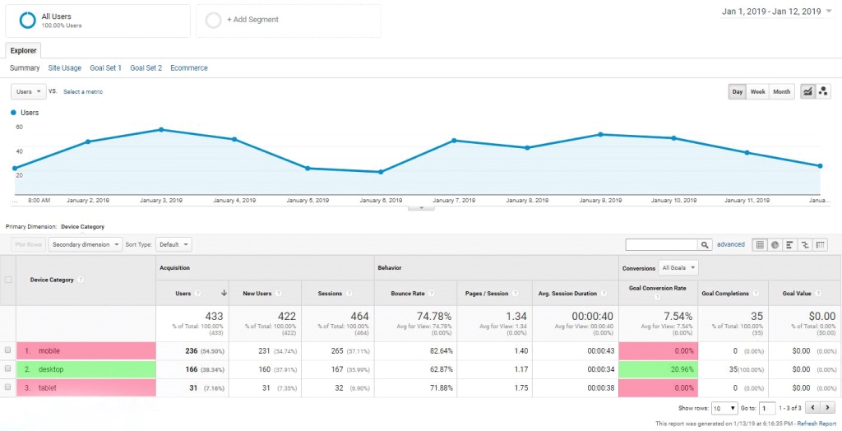The height and width of the screenshot is (431, 842).
Task: Check the mobile row checkbox
Action: (x=8, y=350)
